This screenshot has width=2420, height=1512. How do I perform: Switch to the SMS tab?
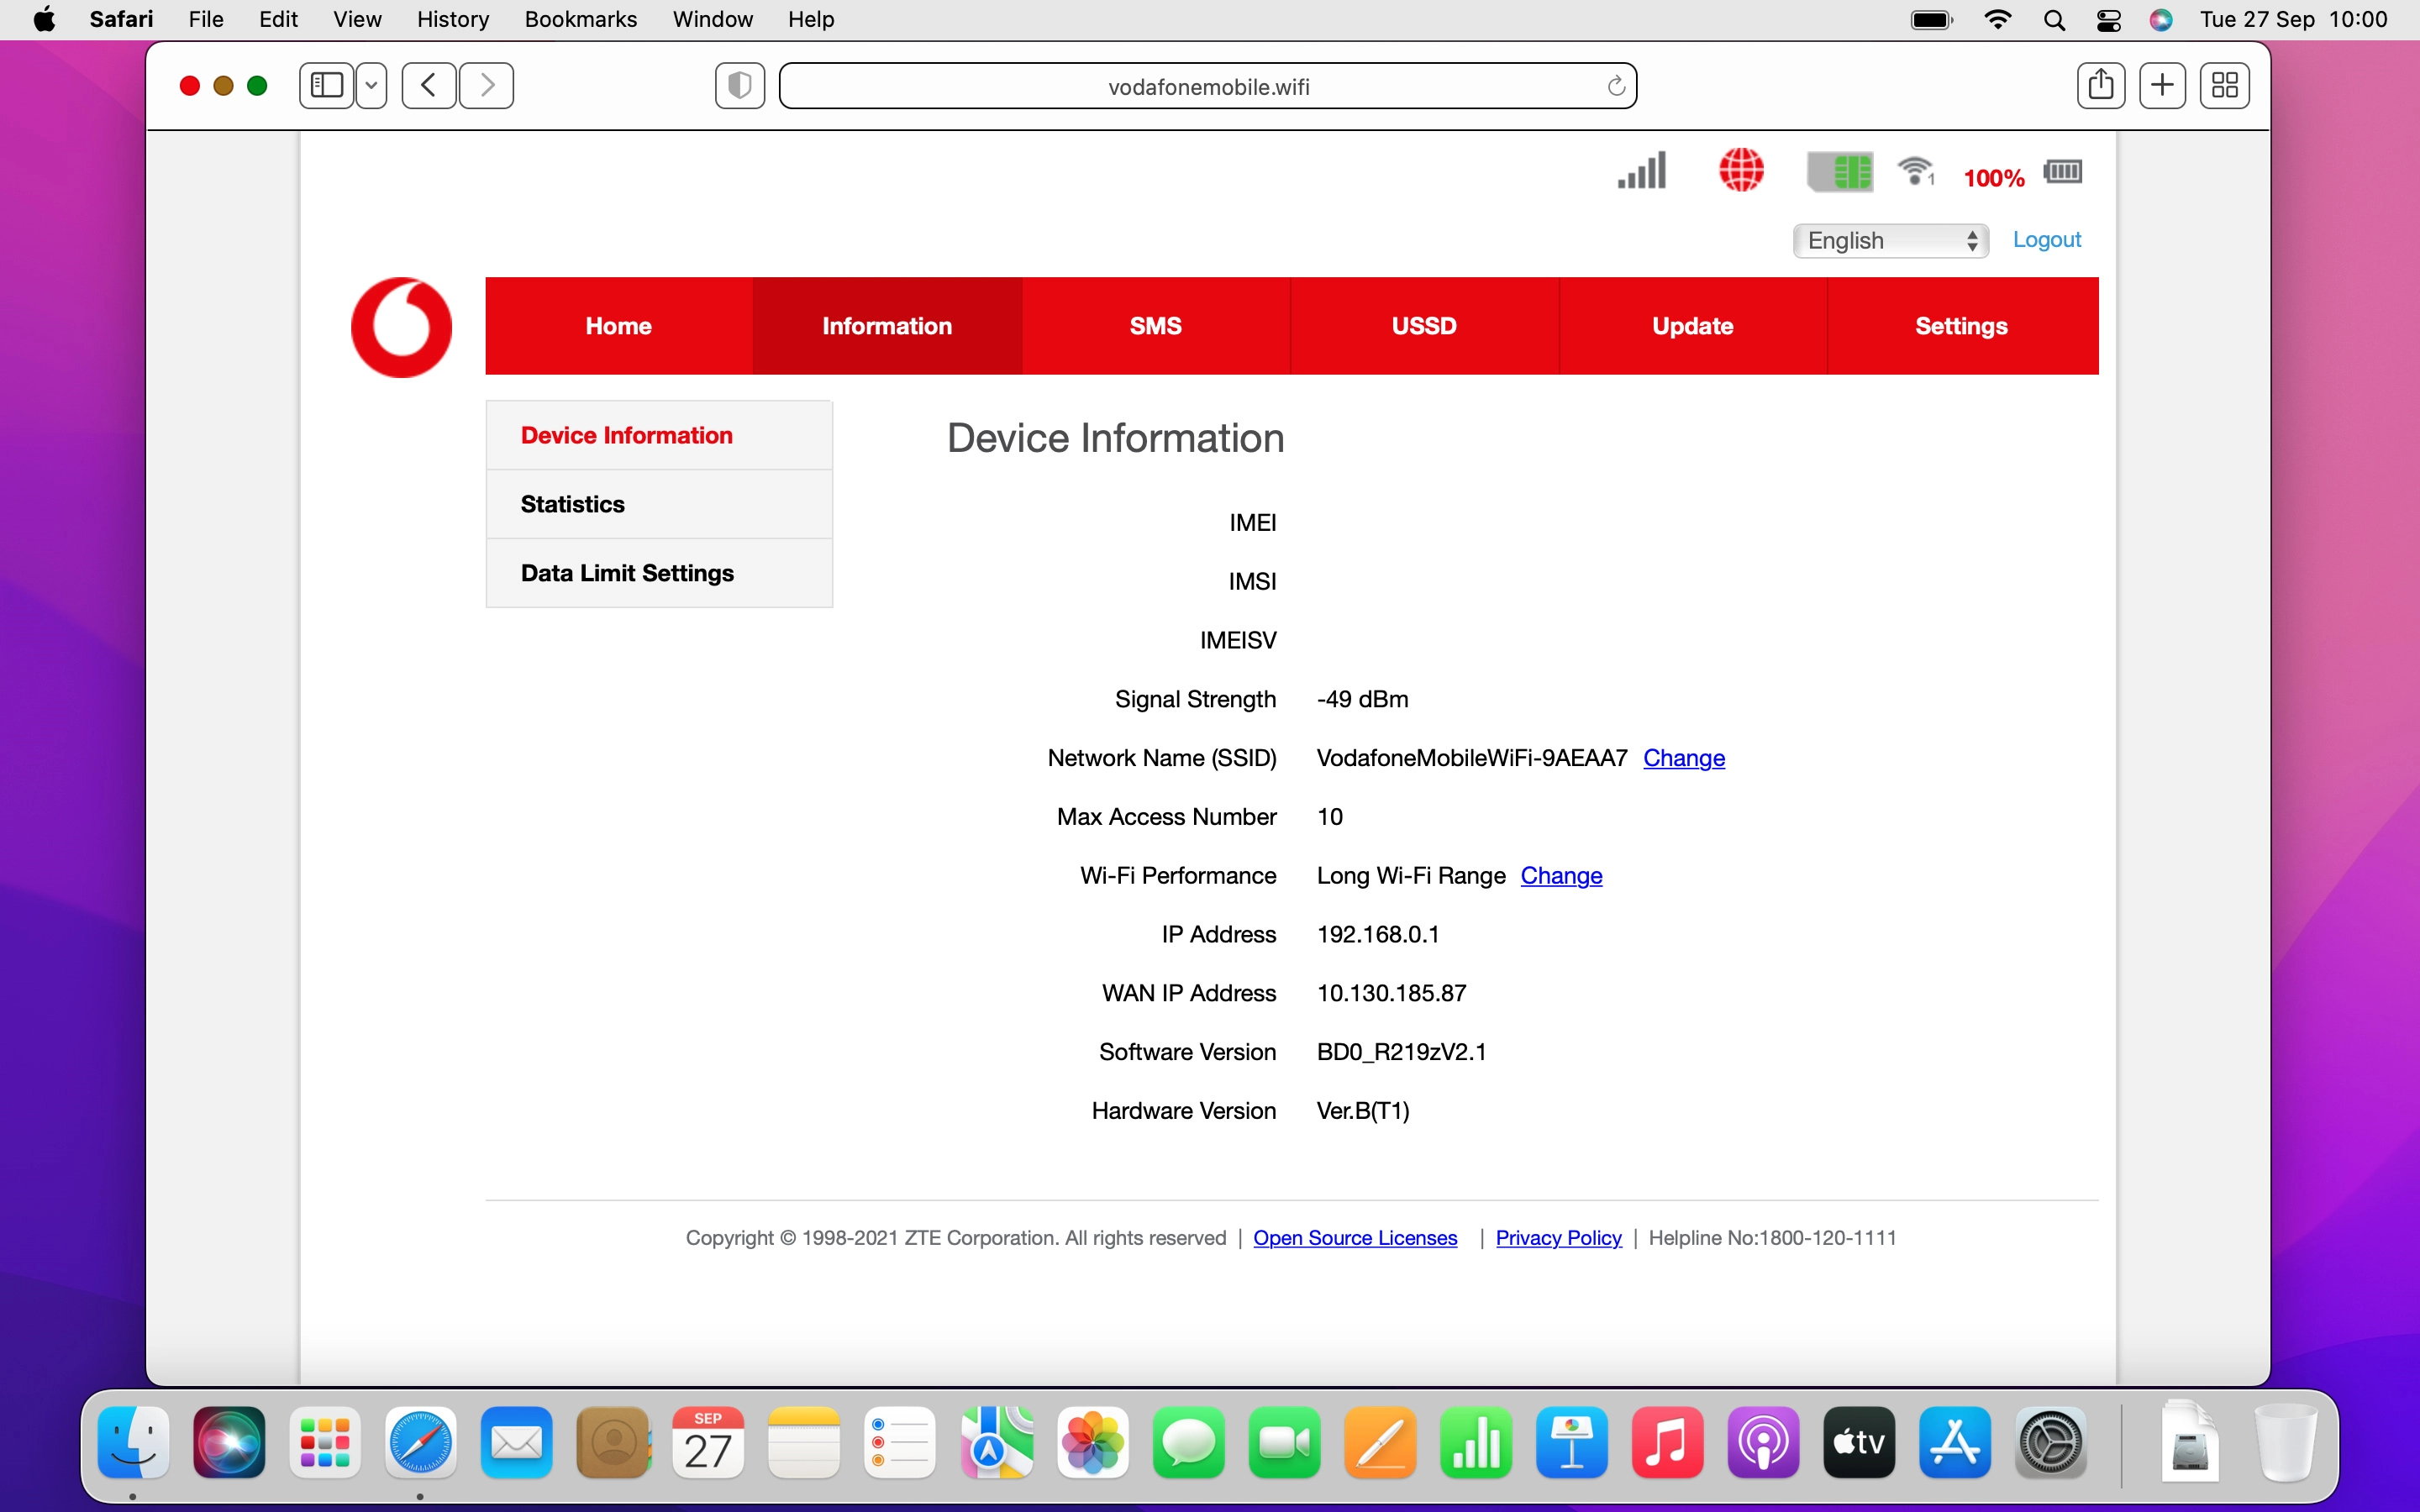pyautogui.click(x=1155, y=325)
